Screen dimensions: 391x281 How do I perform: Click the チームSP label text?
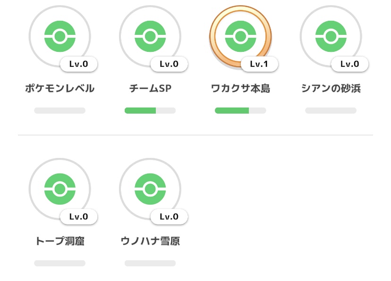150,88
